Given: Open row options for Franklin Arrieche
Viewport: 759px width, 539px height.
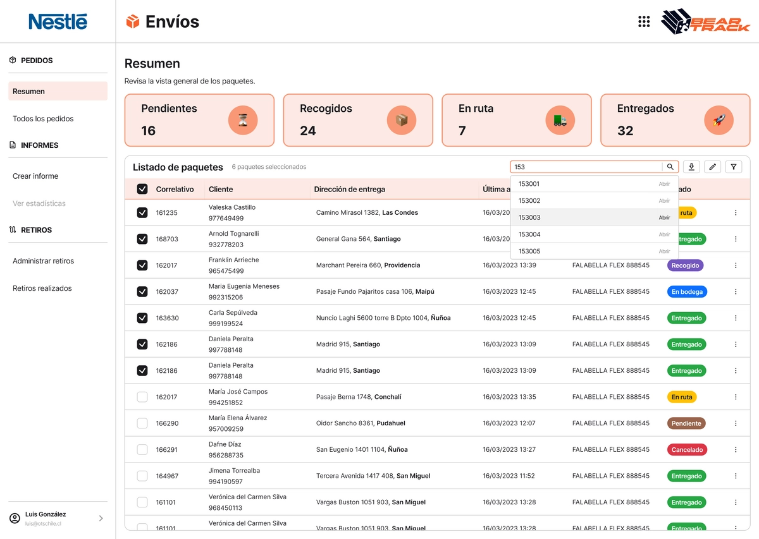Looking at the screenshot, I should [x=736, y=265].
